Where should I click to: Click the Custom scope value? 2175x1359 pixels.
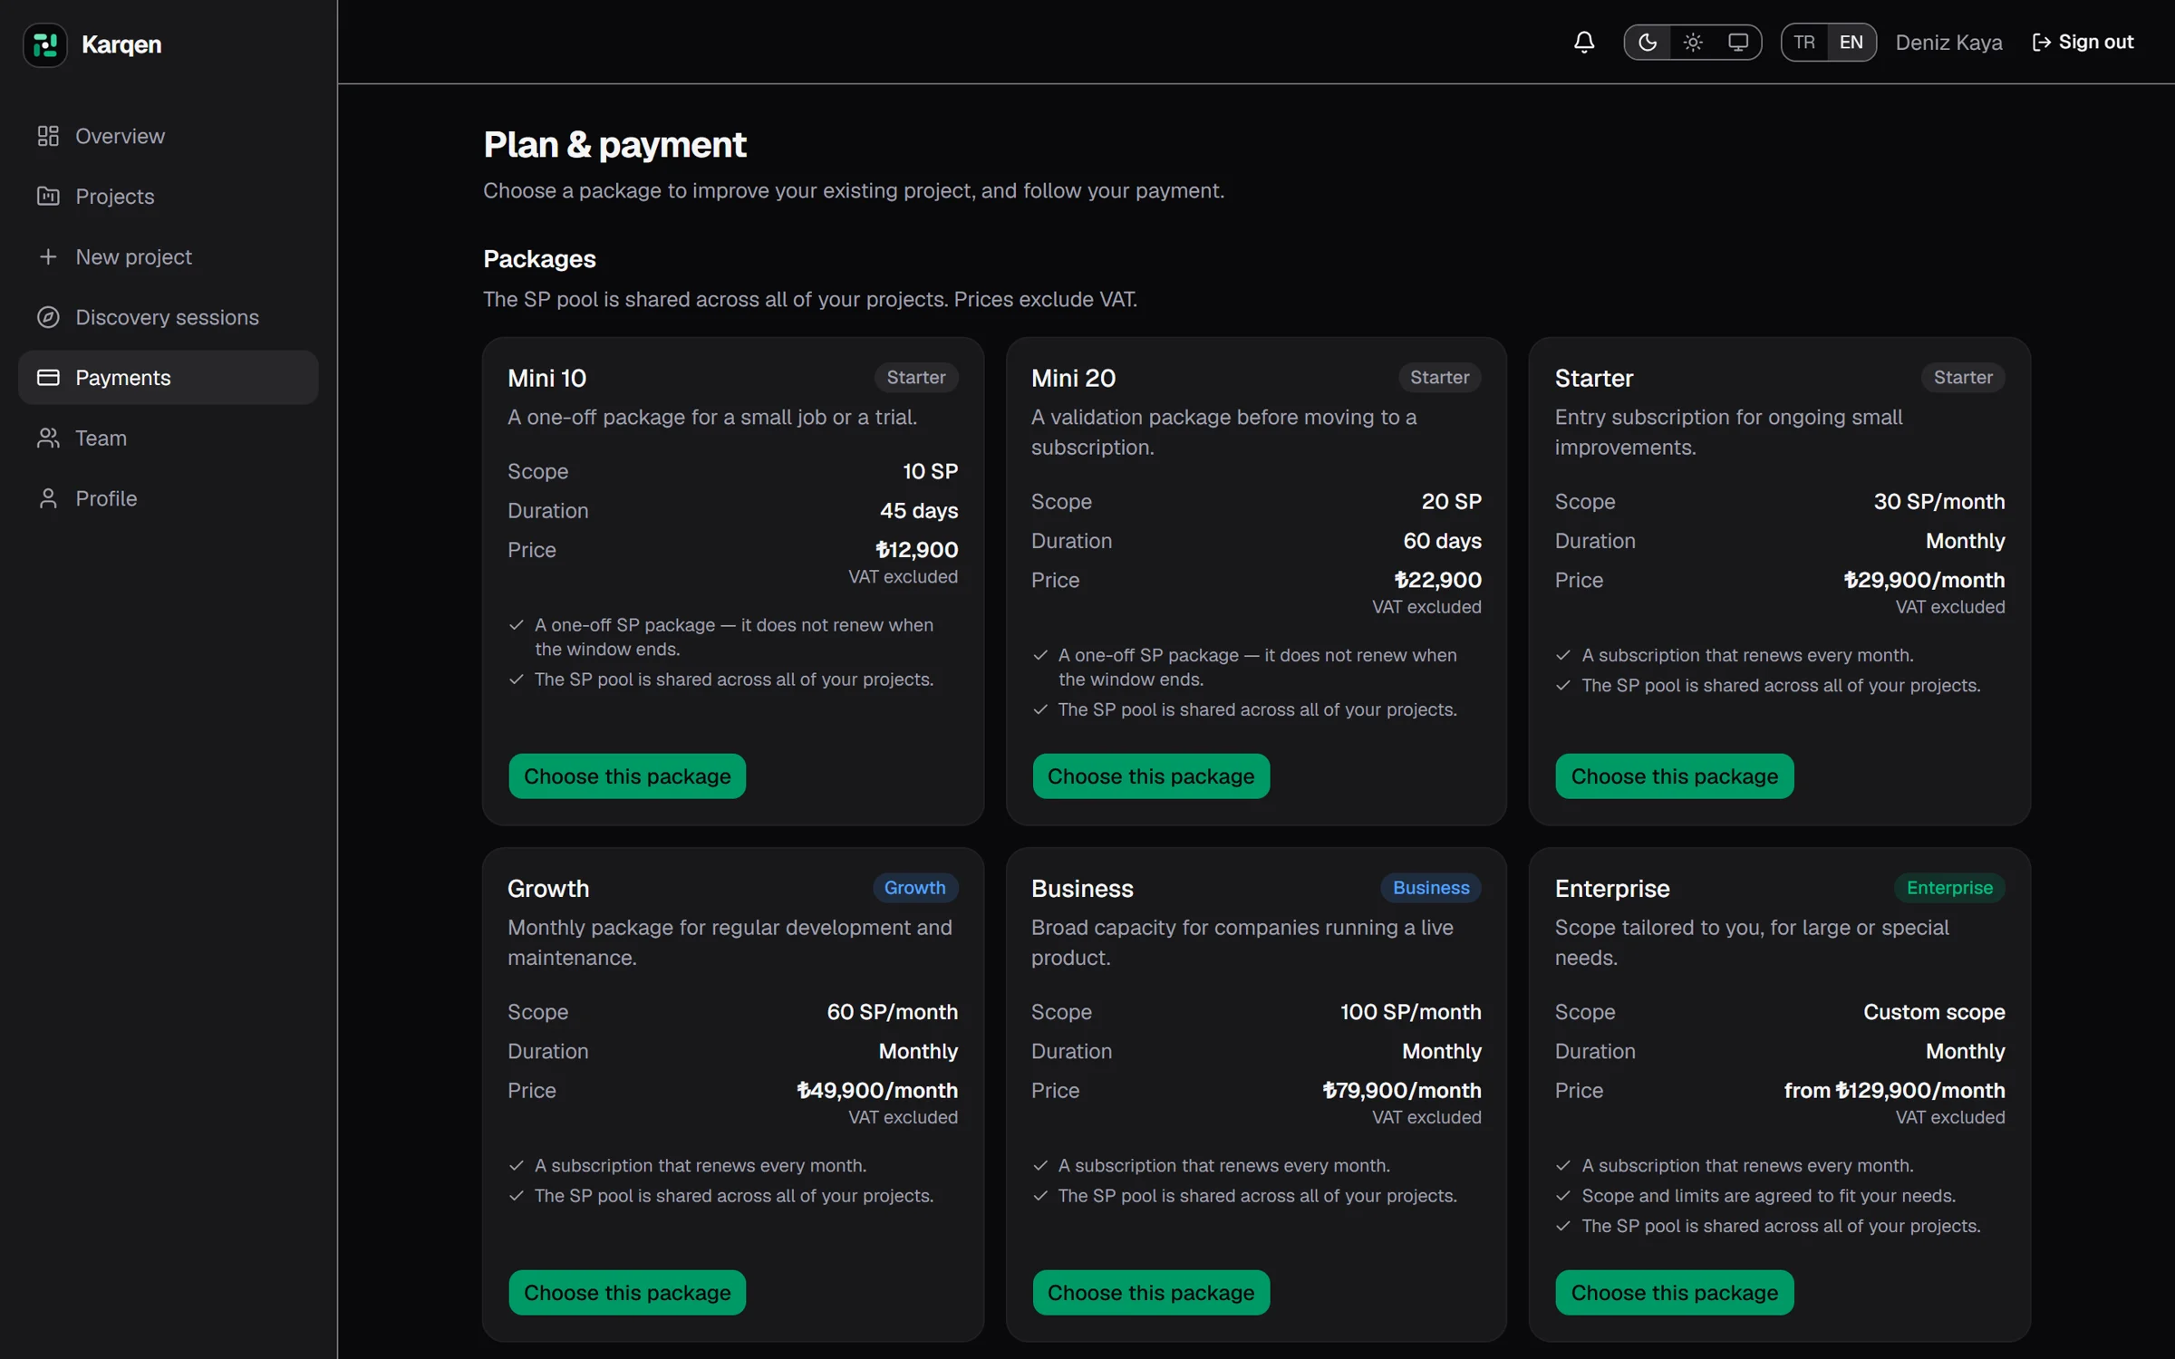point(1934,1012)
